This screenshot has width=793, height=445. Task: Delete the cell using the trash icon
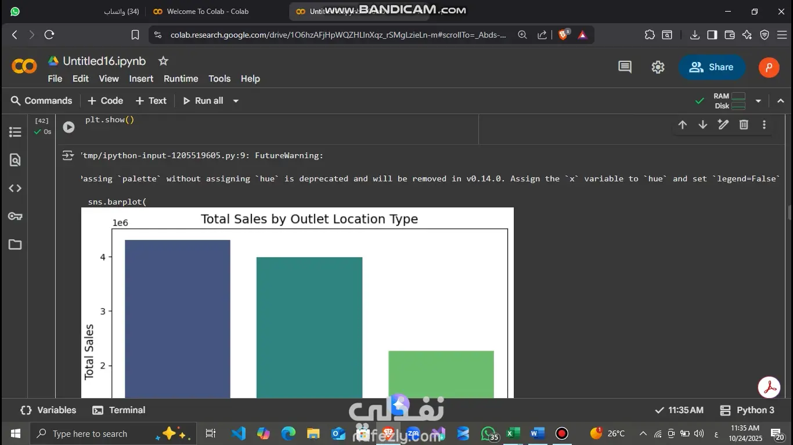click(744, 125)
